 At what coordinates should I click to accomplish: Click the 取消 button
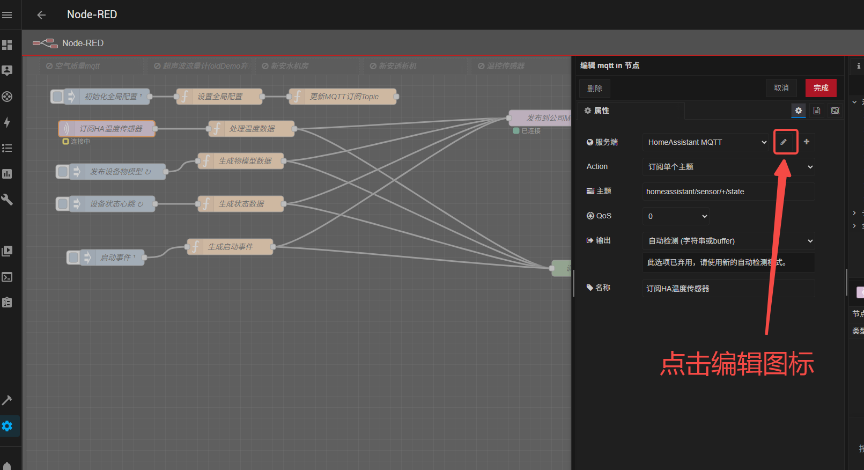[x=781, y=88]
